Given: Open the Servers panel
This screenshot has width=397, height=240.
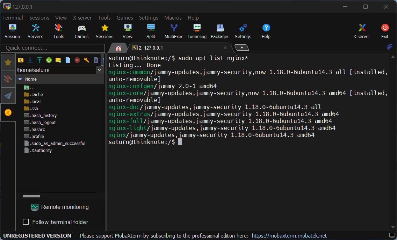Looking at the screenshot, I should coord(35,31).
